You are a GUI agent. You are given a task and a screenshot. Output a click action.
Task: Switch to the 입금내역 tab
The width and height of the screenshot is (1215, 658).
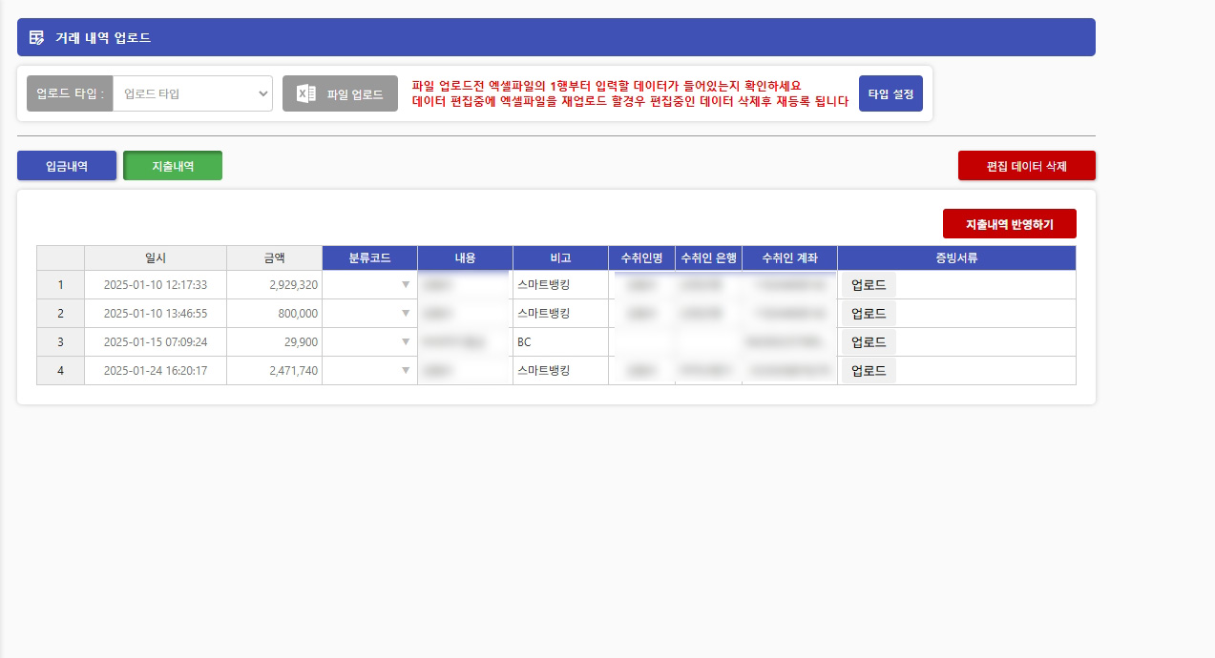pos(66,165)
